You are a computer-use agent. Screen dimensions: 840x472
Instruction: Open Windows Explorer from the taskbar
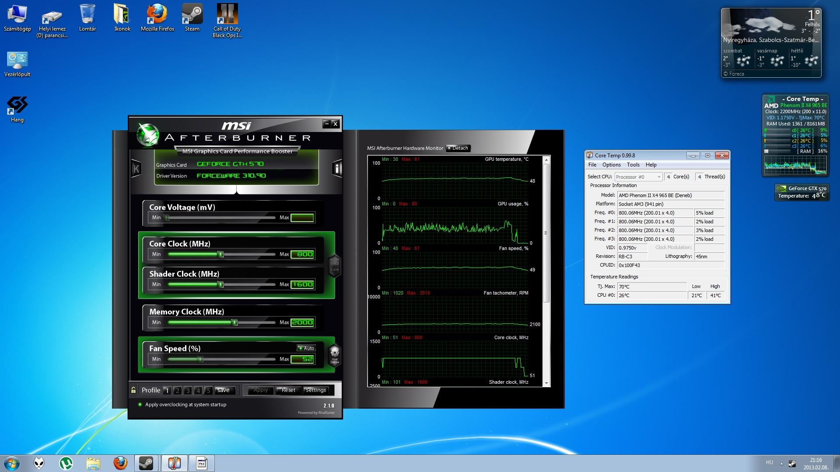click(x=93, y=463)
